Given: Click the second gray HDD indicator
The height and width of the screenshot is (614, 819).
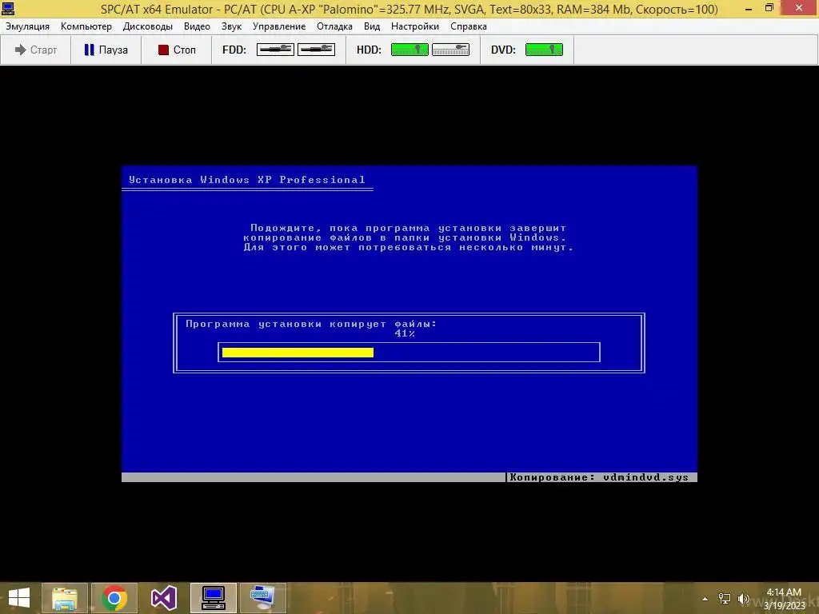Looking at the screenshot, I should (x=451, y=50).
